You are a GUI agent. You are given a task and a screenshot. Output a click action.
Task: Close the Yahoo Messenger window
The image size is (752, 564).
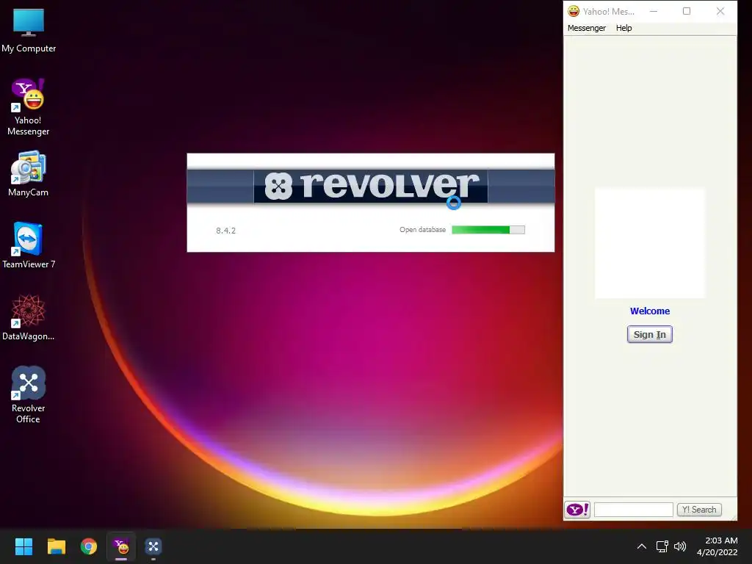720,11
